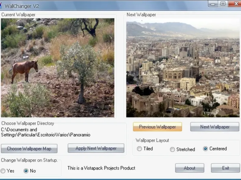Viewport: 241px width, 180px height.
Task: Apply Next Wallpaper to the desktop
Action: [96, 148]
